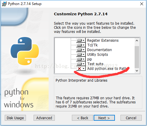This screenshot has height=126, width=147.
Task: Open the Utility Scripts install dropdown
Action: [x=81, y=54]
